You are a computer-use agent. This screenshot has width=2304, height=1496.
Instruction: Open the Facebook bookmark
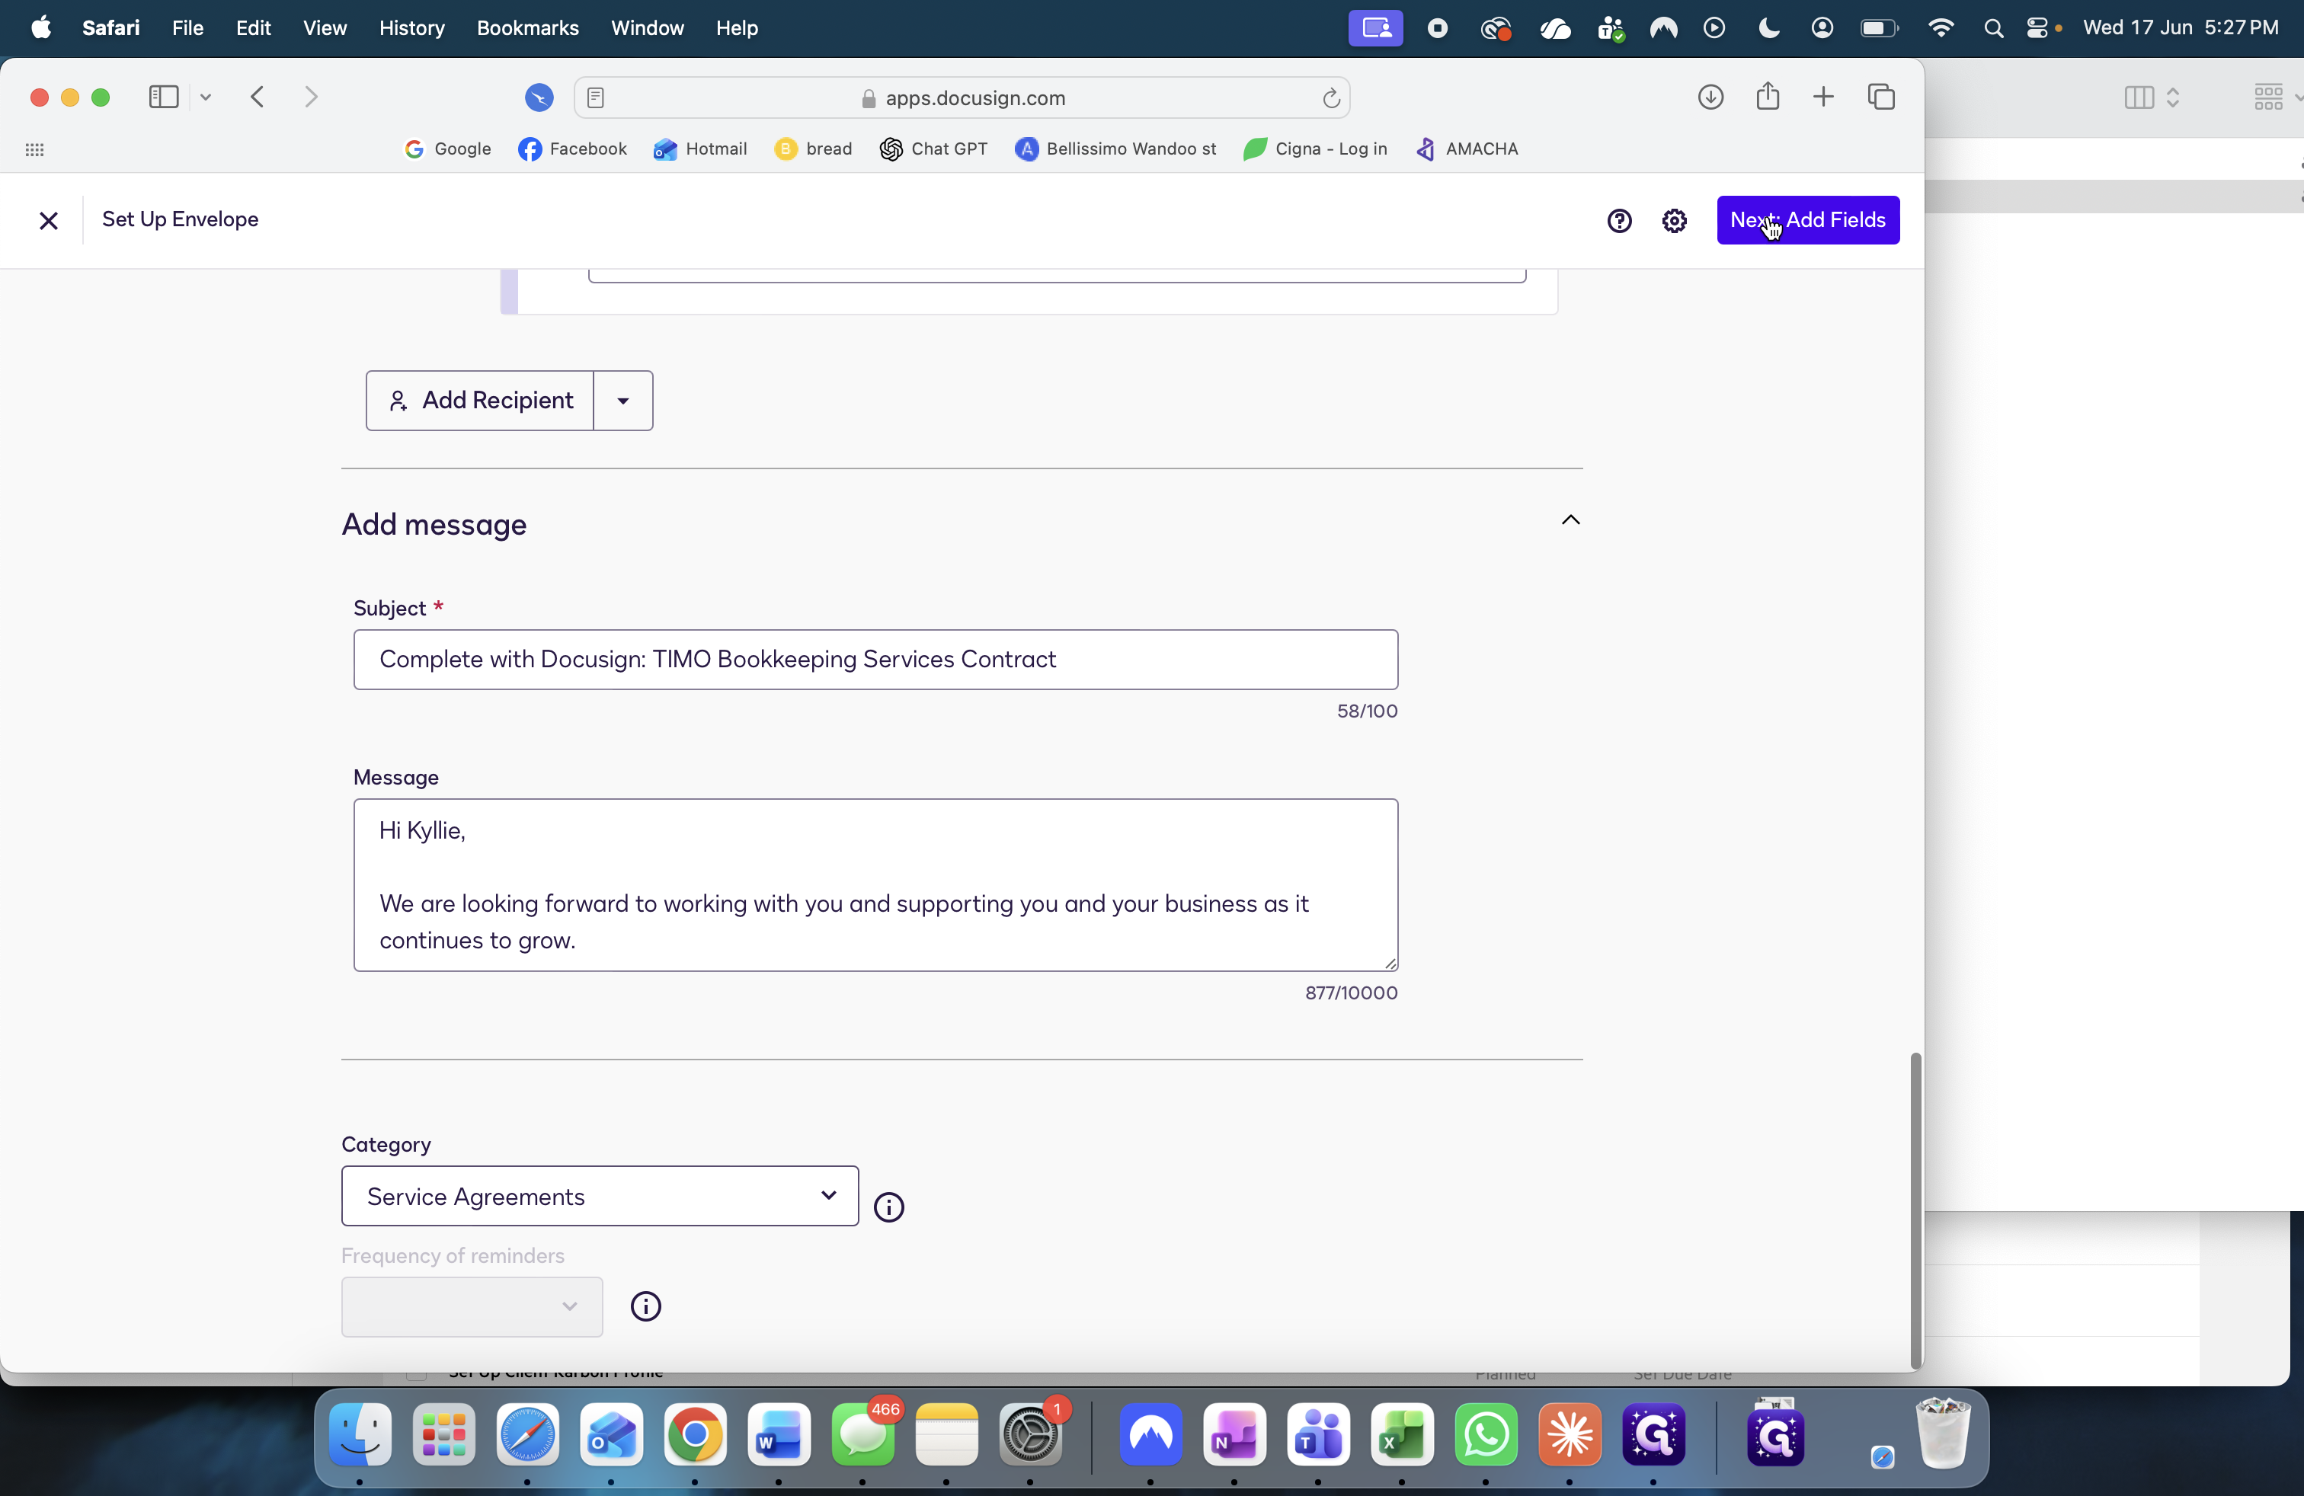[572, 149]
